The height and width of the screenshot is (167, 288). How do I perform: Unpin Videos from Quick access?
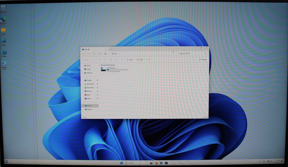click(x=97, y=99)
